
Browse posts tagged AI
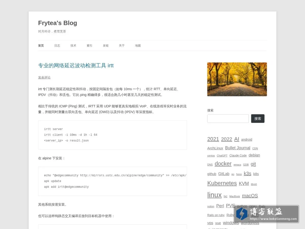click(x=237, y=139)
